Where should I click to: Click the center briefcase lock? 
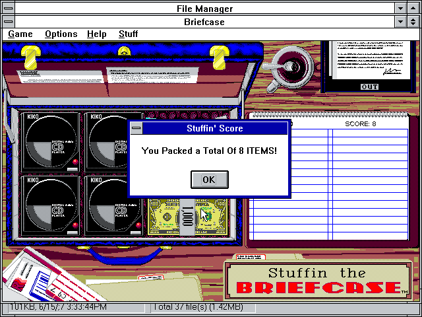[124, 51]
